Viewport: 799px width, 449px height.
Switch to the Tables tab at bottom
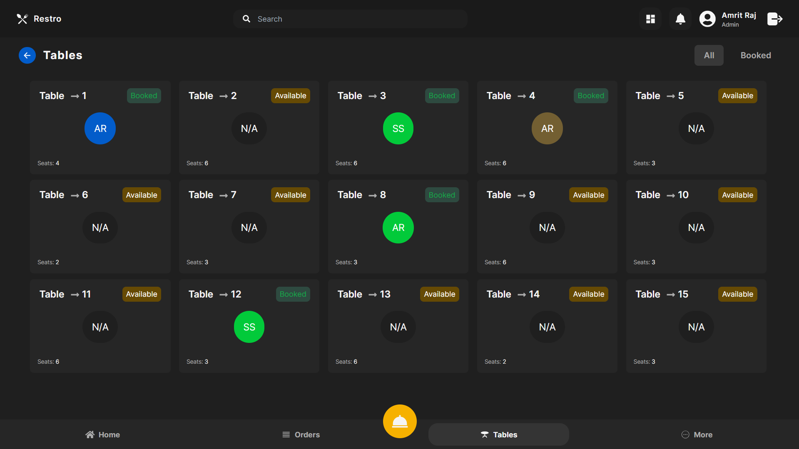coord(498,434)
